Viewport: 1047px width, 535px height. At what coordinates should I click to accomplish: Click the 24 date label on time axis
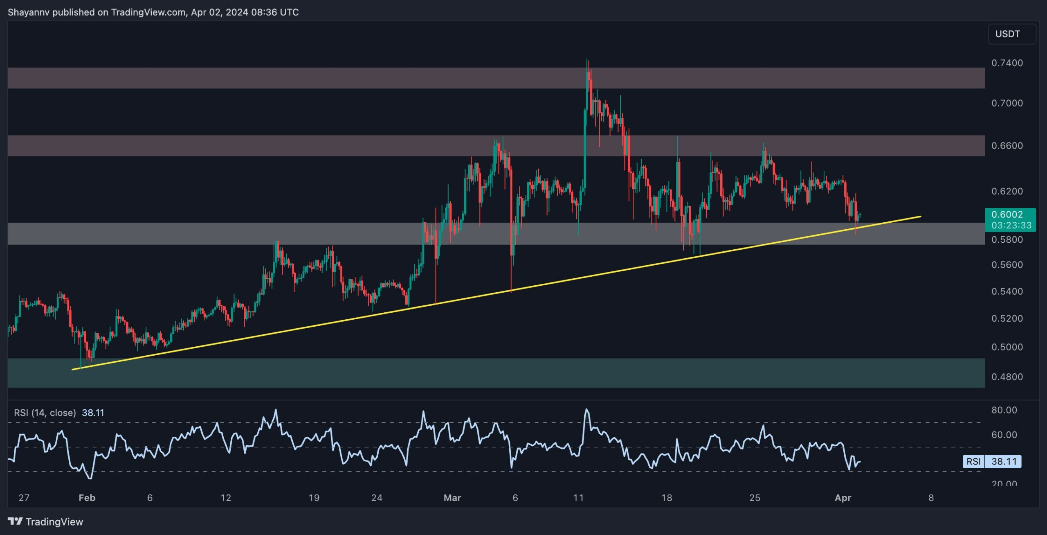point(377,498)
